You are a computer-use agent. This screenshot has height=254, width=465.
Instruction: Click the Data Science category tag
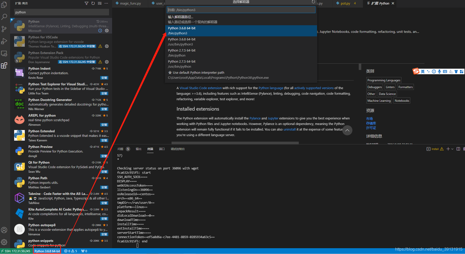(387, 94)
